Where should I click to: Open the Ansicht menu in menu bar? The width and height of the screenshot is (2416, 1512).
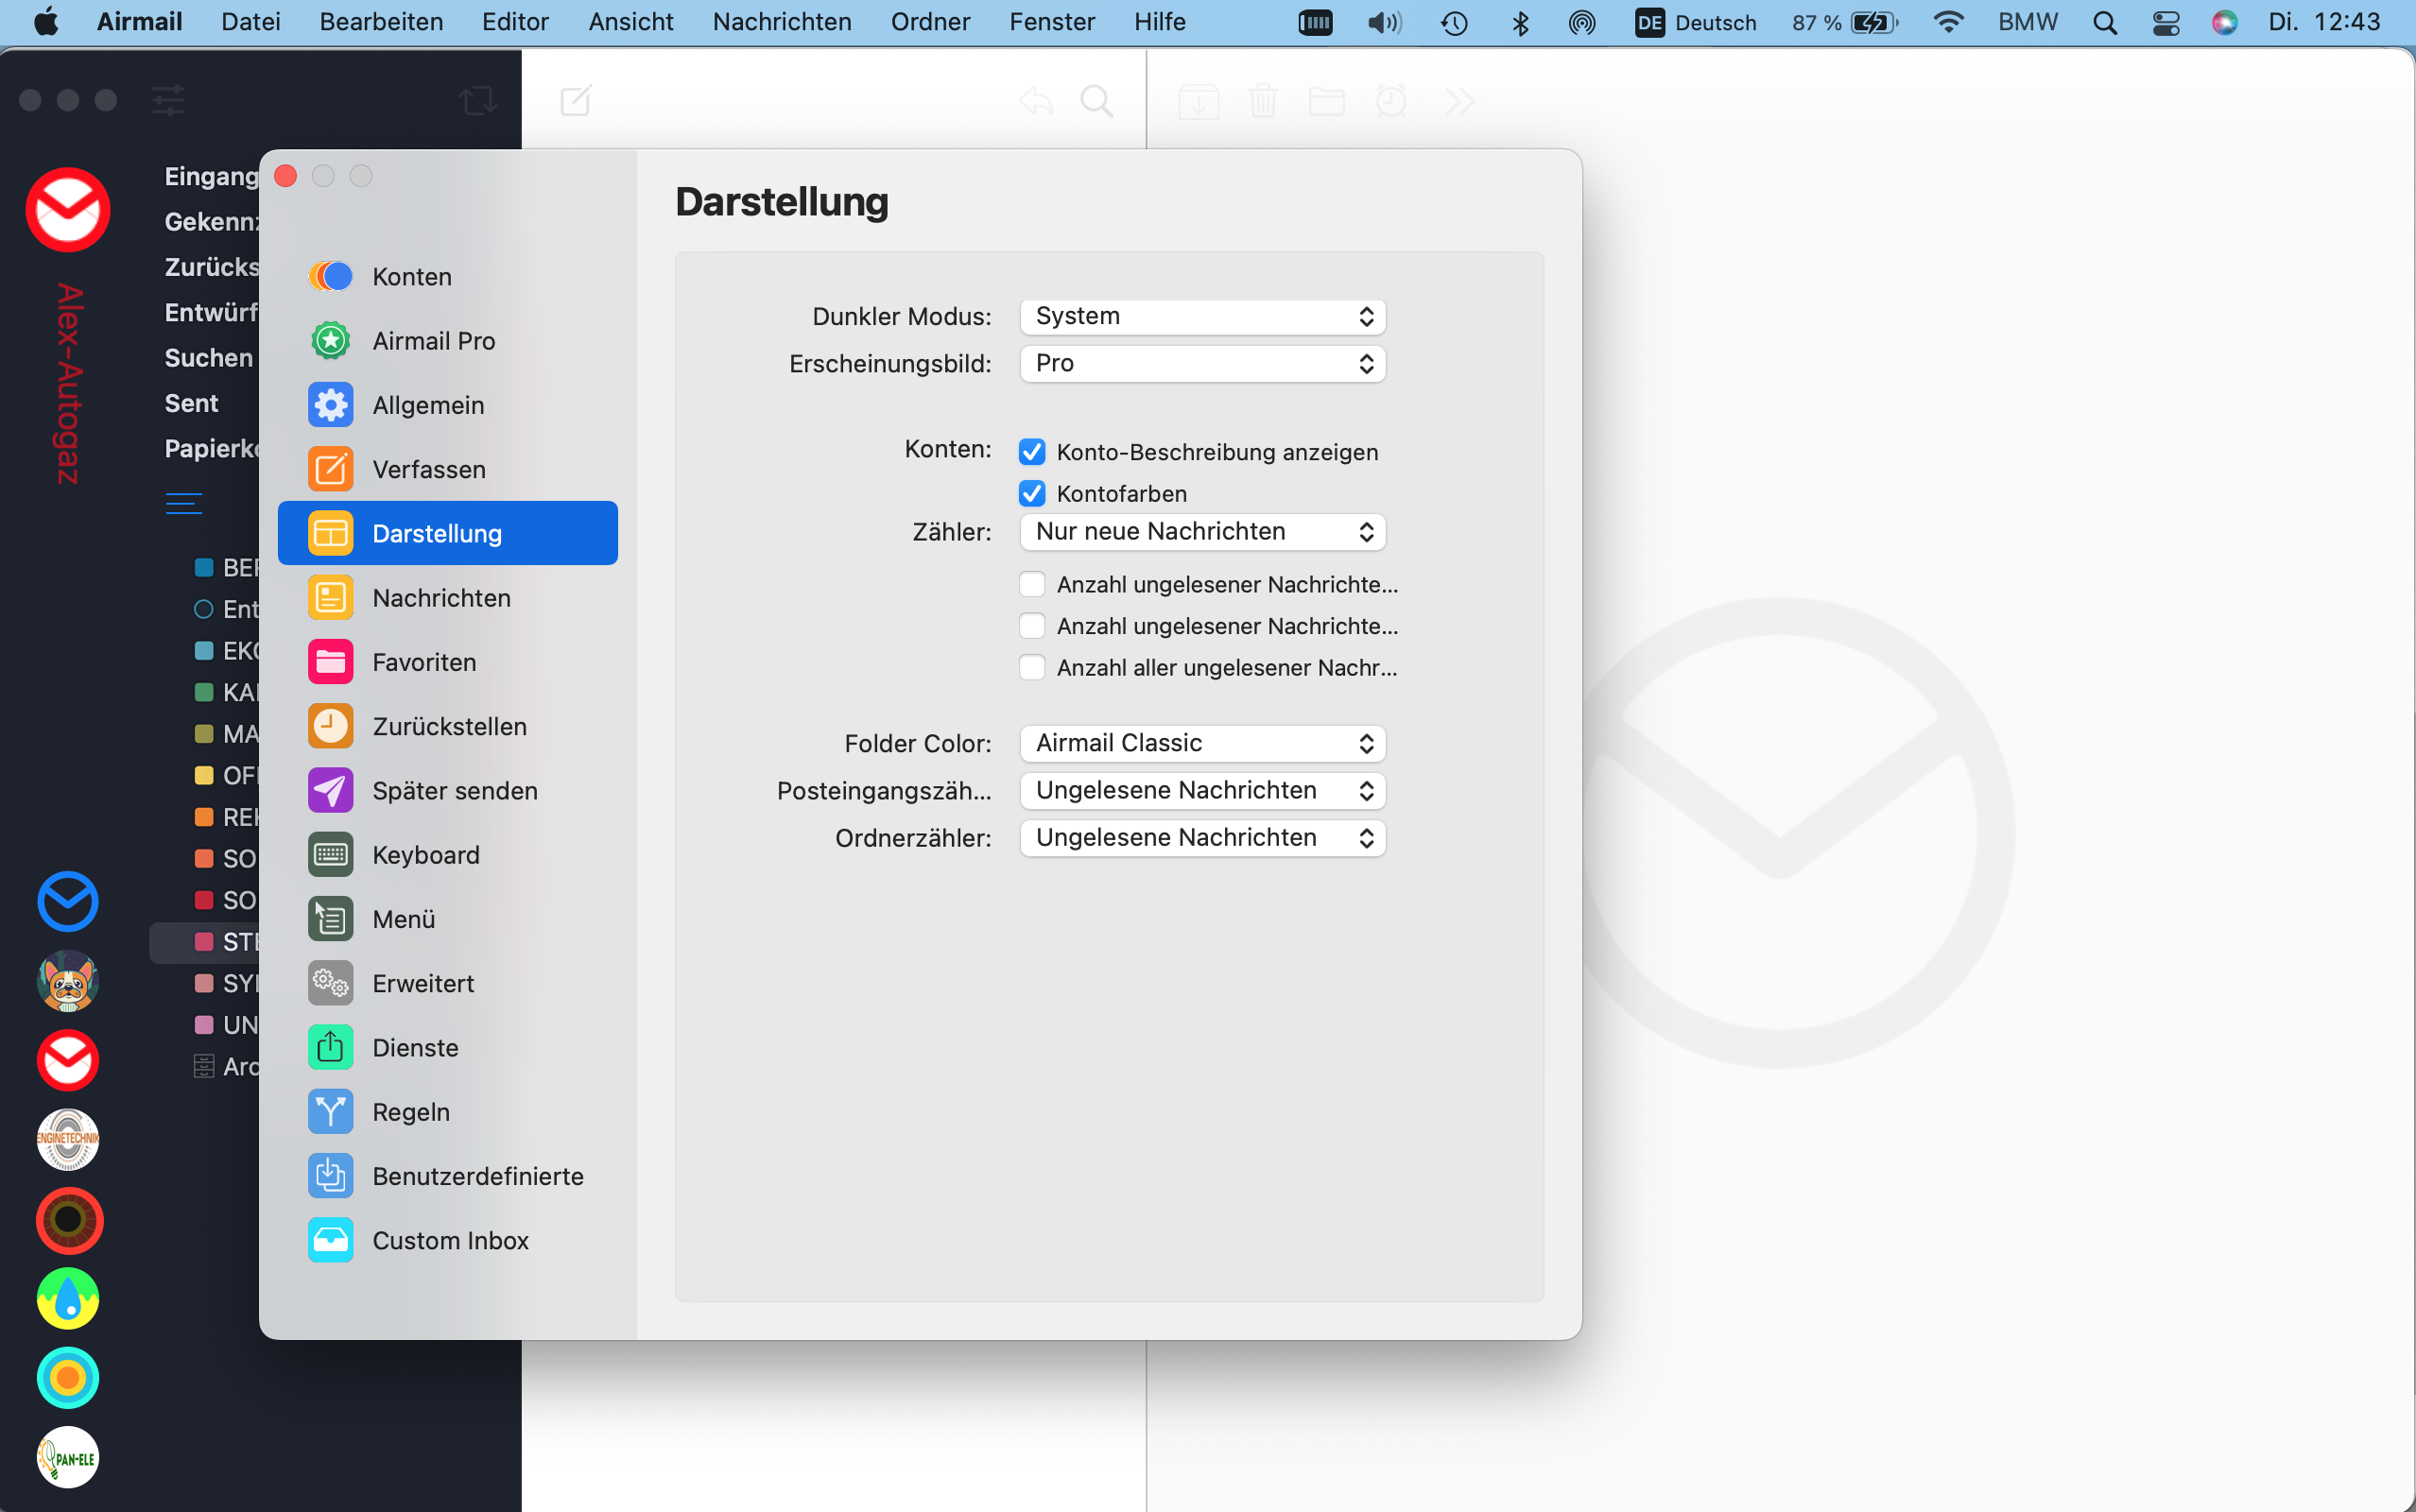point(630,22)
